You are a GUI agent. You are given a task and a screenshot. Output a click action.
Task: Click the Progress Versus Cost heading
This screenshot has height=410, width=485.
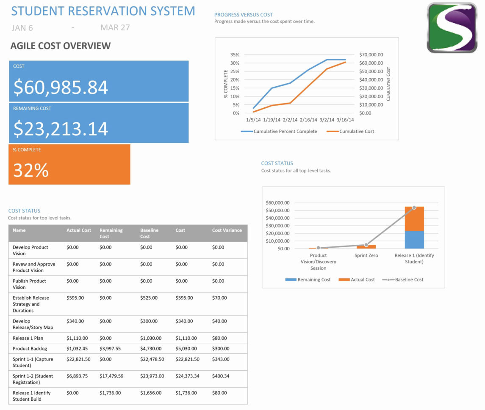[243, 15]
